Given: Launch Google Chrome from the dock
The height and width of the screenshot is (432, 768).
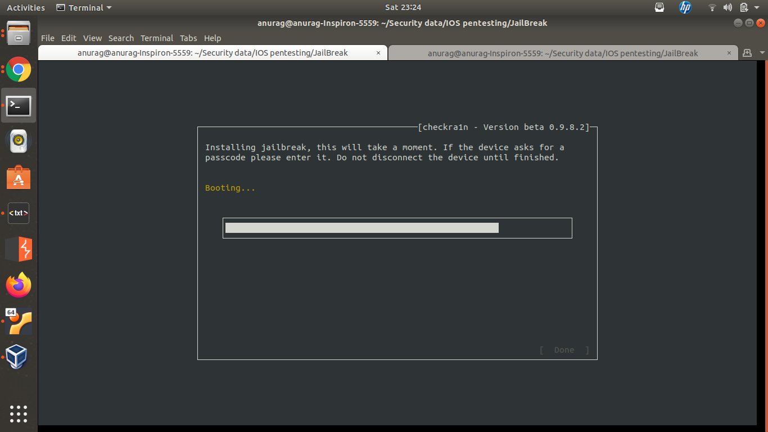Looking at the screenshot, I should pos(19,69).
